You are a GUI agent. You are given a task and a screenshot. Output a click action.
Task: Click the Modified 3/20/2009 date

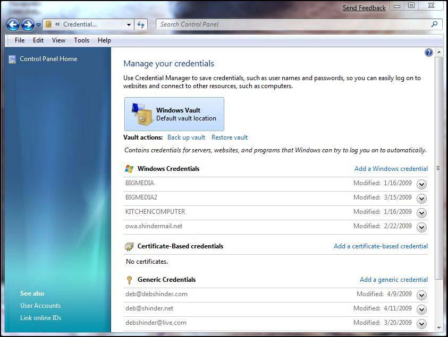tap(383, 323)
